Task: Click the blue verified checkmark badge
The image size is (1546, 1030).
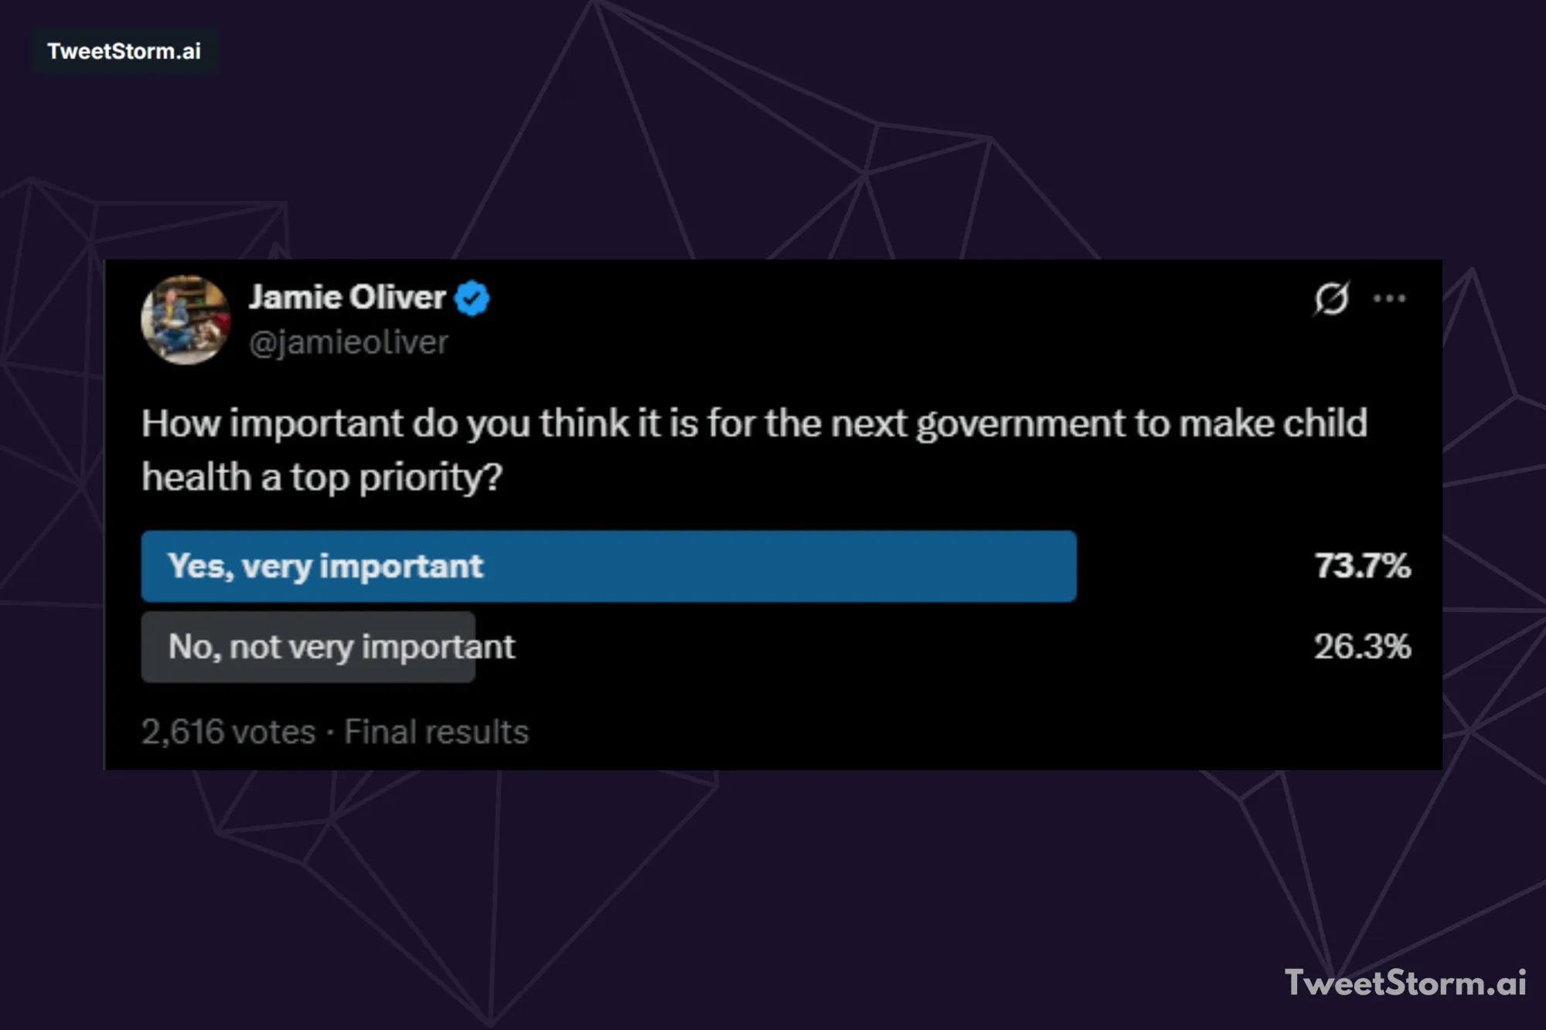Action: [472, 298]
